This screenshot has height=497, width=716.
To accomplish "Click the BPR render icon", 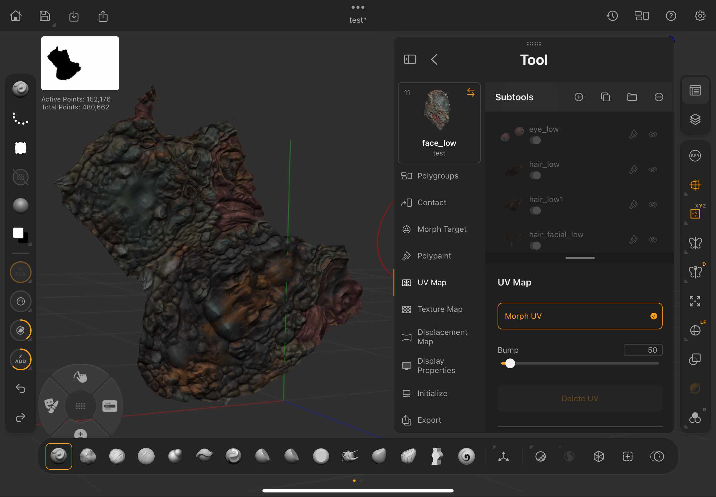I will 695,156.
